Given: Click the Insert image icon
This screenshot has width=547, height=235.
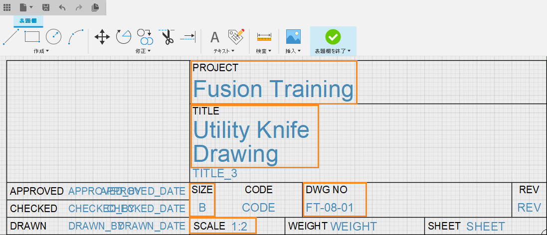Looking at the screenshot, I should click(x=293, y=36).
